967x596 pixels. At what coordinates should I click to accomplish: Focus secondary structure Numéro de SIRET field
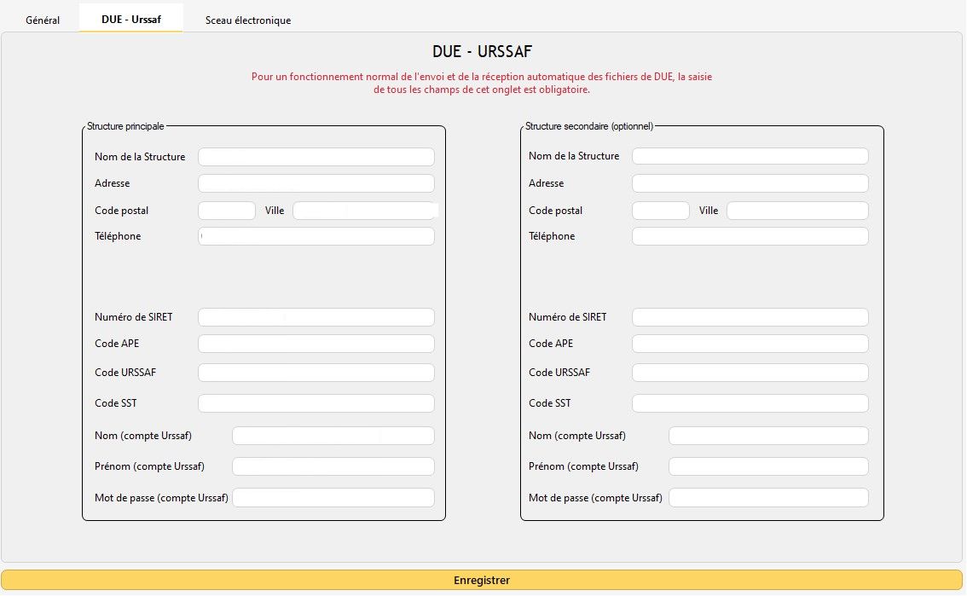pyautogui.click(x=750, y=317)
